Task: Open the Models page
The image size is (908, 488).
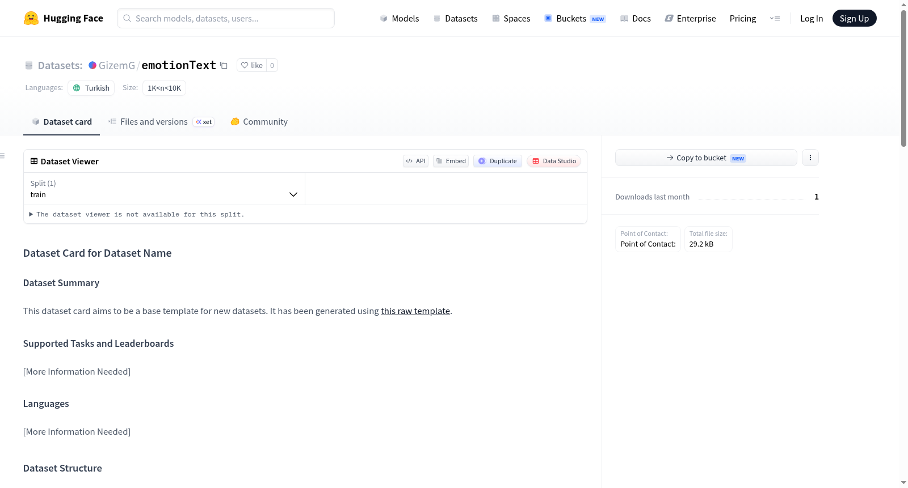Action: coord(400,18)
